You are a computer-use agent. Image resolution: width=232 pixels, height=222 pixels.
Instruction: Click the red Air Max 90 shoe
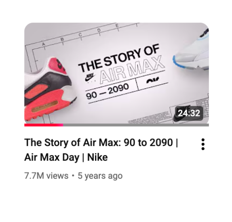point(50,89)
